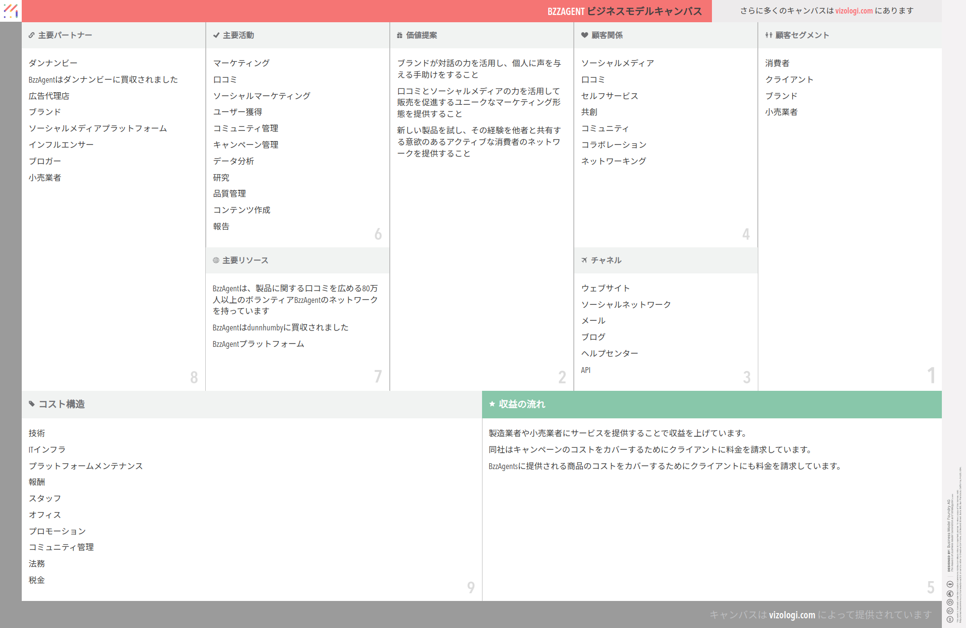Click the star icon beside 収益の流れ
This screenshot has width=966, height=628.
tap(492, 404)
